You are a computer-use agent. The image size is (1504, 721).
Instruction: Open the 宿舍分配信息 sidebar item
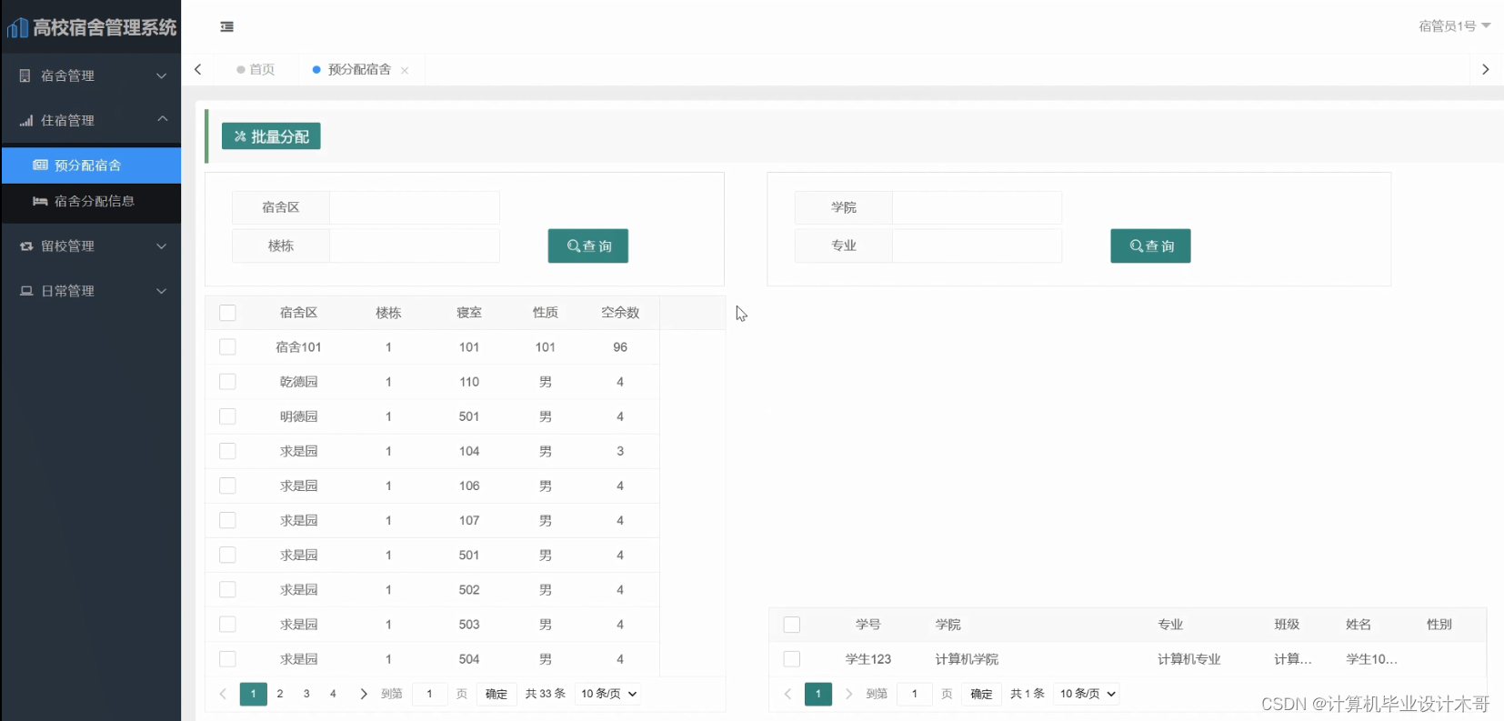click(x=91, y=201)
